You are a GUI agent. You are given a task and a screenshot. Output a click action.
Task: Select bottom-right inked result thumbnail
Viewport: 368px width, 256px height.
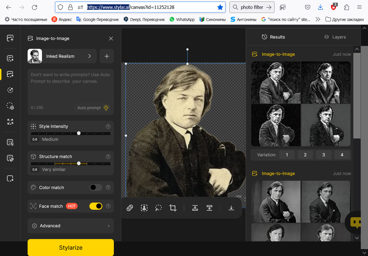326,125
